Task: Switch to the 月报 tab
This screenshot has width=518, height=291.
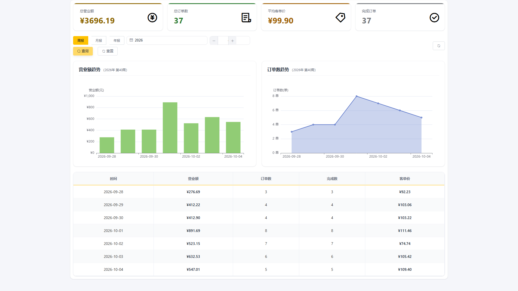Action: (x=99, y=40)
